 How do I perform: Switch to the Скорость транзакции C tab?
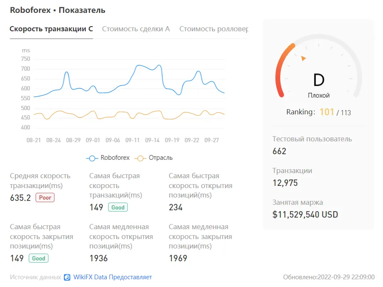(51, 29)
